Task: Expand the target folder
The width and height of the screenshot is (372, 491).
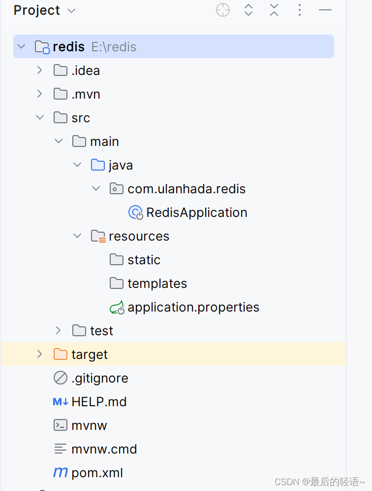Action: coord(40,354)
